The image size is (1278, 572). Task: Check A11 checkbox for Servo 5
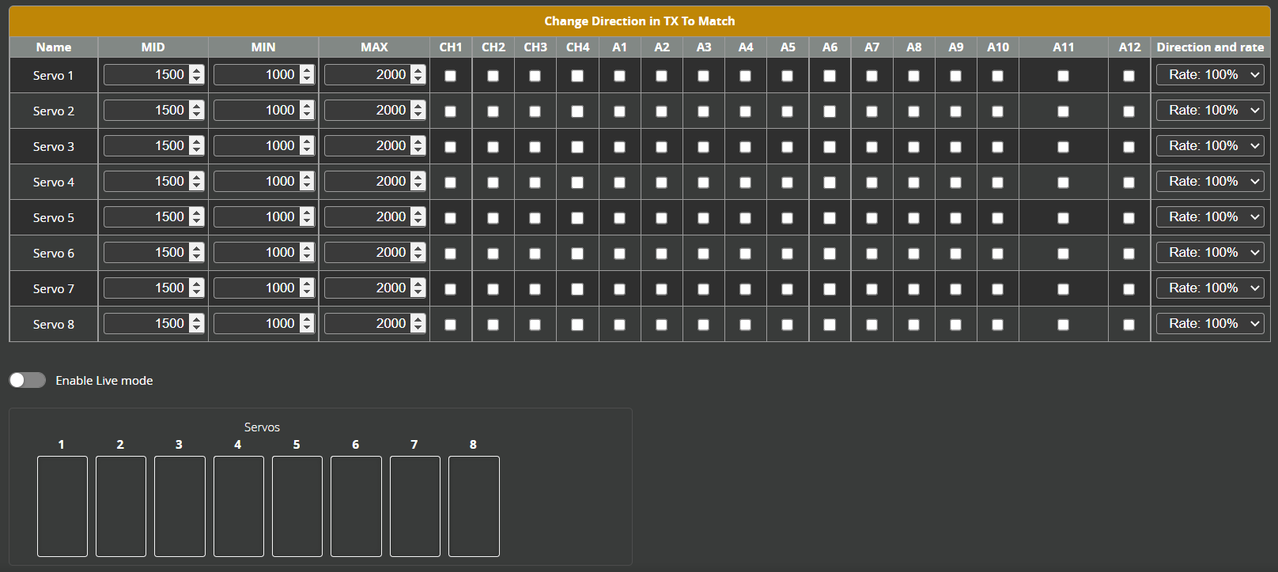[x=1063, y=218]
